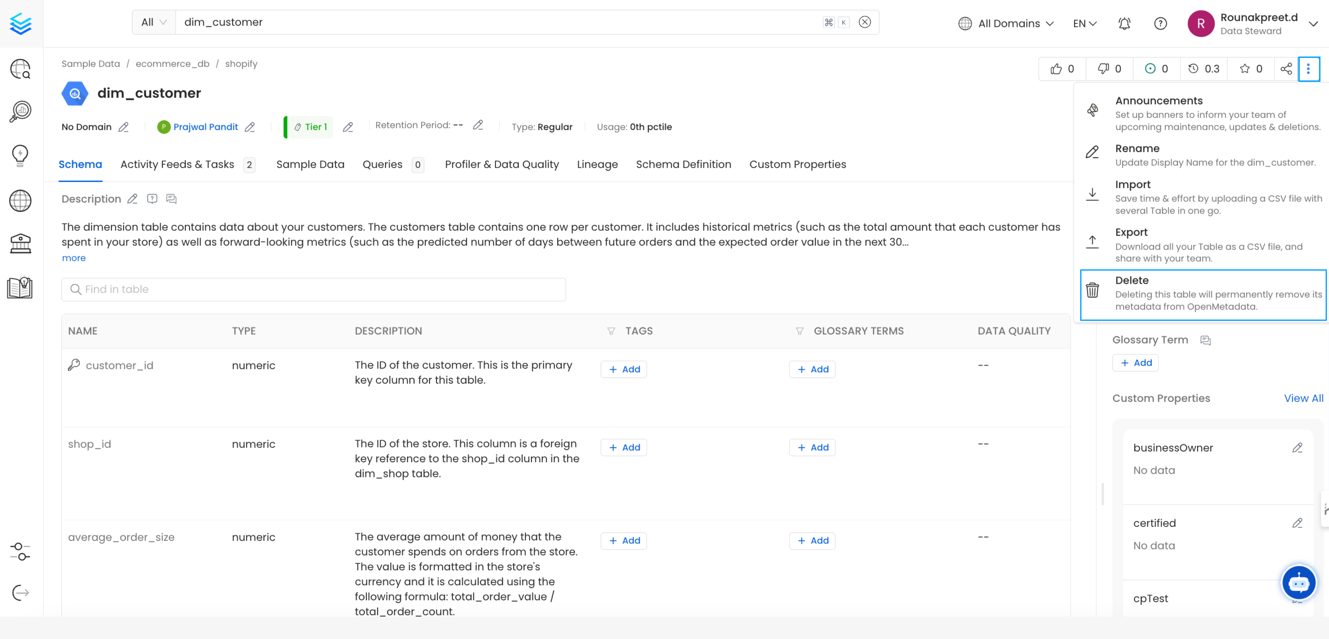The height and width of the screenshot is (639, 1329).
Task: Edit the Description with pencil icon
Action: point(132,199)
